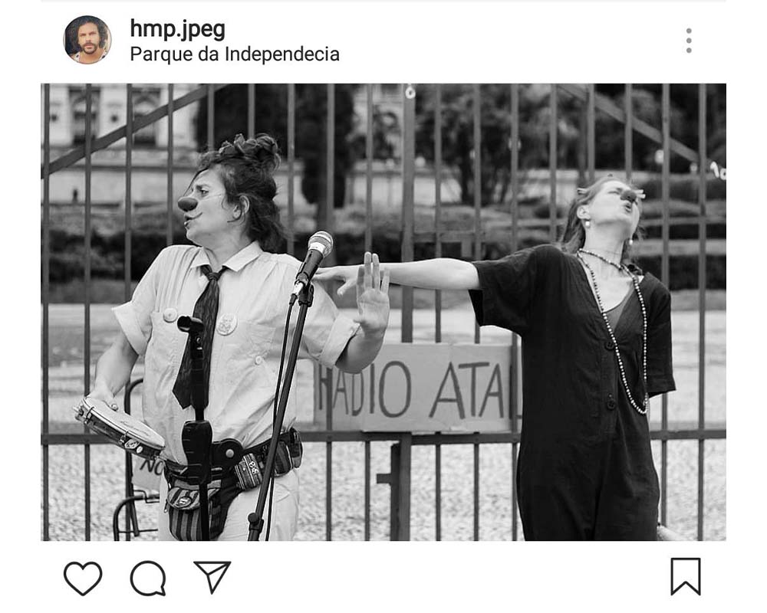The width and height of the screenshot is (767, 613).
Task: Tap the tambourine held by the clown
Action: click(120, 426)
